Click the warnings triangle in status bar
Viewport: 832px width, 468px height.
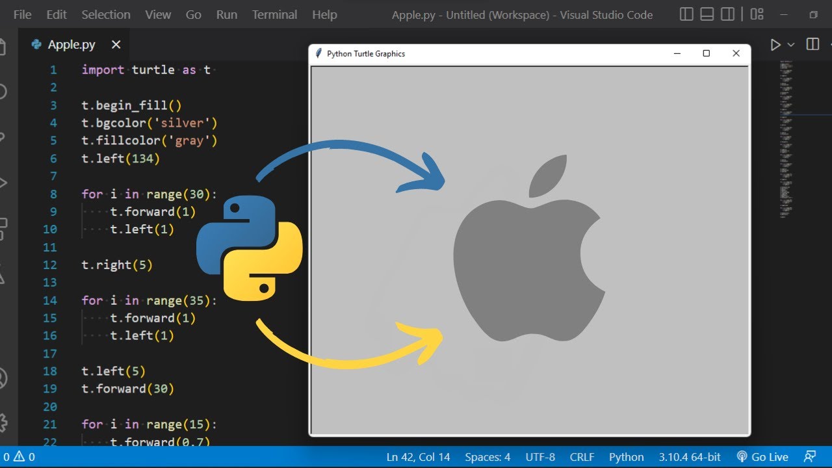click(x=19, y=457)
